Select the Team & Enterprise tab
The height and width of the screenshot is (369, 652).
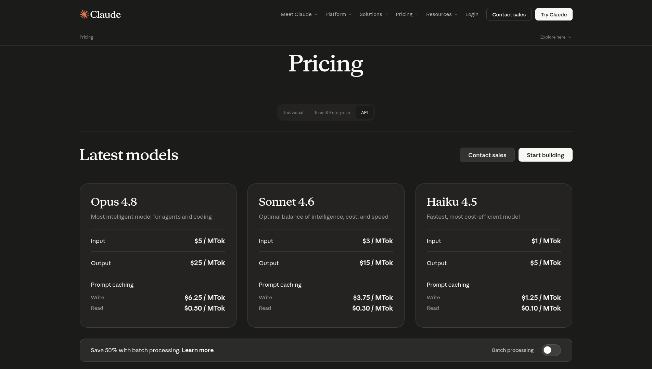pyautogui.click(x=332, y=113)
